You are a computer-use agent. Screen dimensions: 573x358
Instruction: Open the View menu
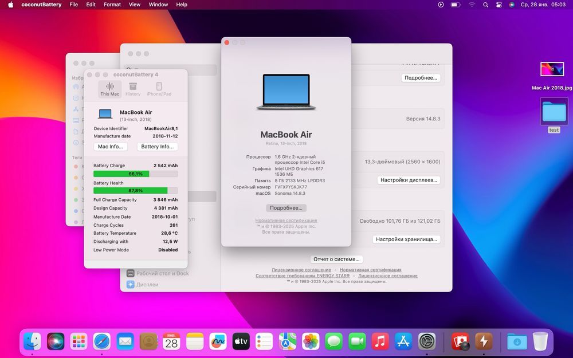point(135,5)
